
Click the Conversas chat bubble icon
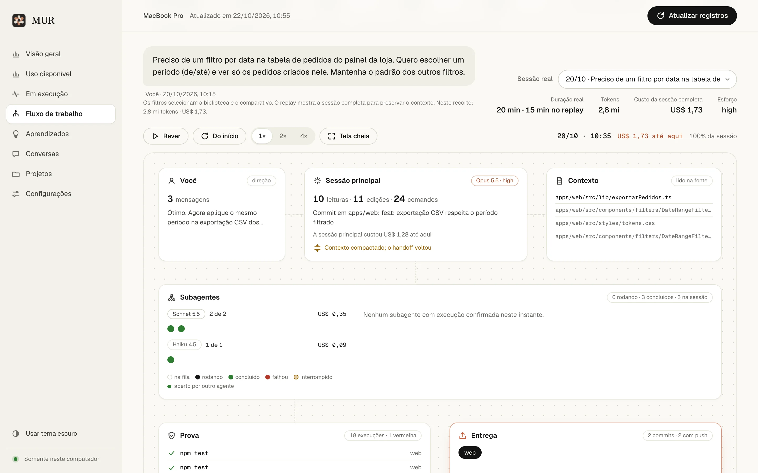pos(16,154)
